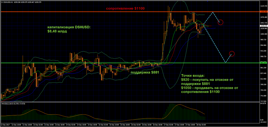Click the 1100.049 resistance price tag
The height and width of the screenshot is (127, 268).
click(x=263, y=12)
